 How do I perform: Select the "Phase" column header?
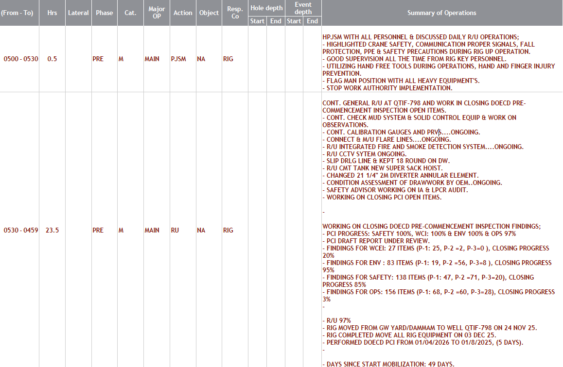click(104, 13)
